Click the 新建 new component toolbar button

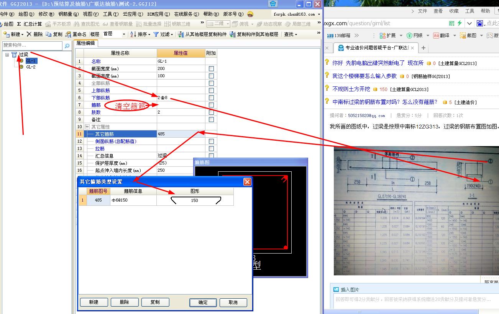pos(13,34)
